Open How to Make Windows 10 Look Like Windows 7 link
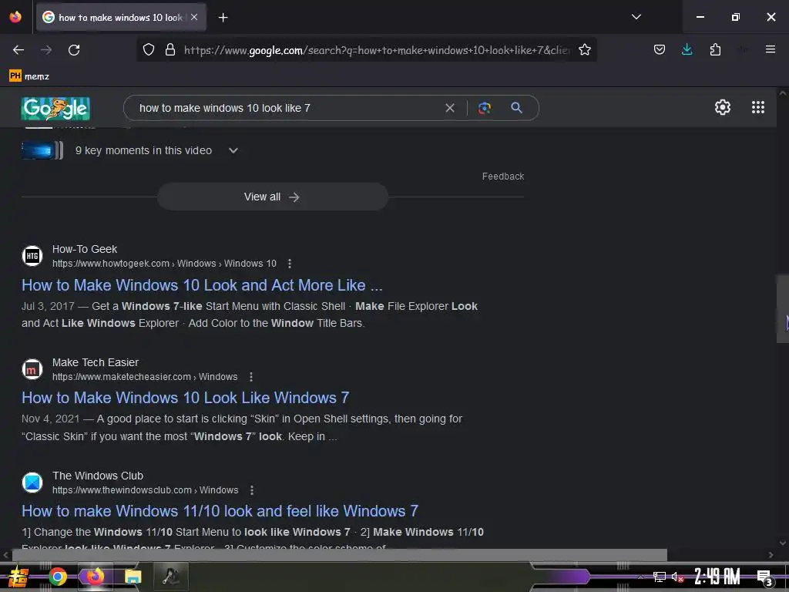The height and width of the screenshot is (592, 789). click(x=185, y=398)
